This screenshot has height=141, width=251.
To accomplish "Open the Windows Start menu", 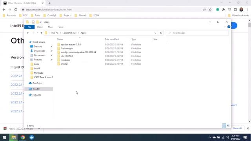I will 4,137.
